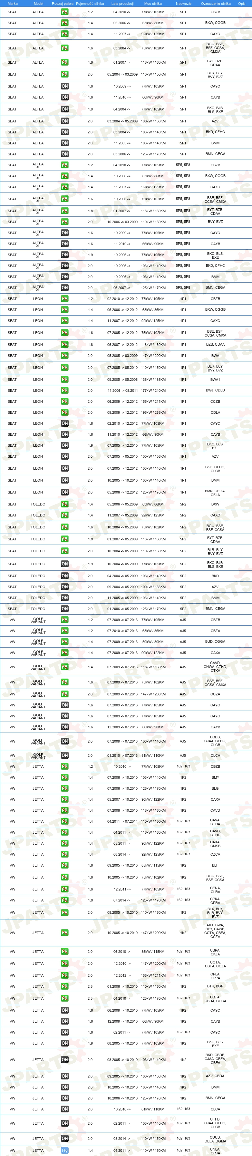Viewport: 252px width, 1156px height.
Task: Click PB icon in Jetta CZCA row
Action: tap(64, 854)
